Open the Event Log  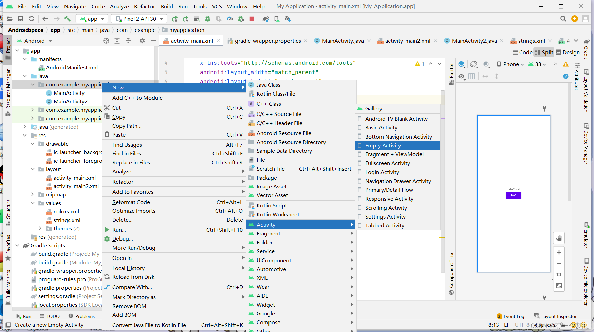511,316
